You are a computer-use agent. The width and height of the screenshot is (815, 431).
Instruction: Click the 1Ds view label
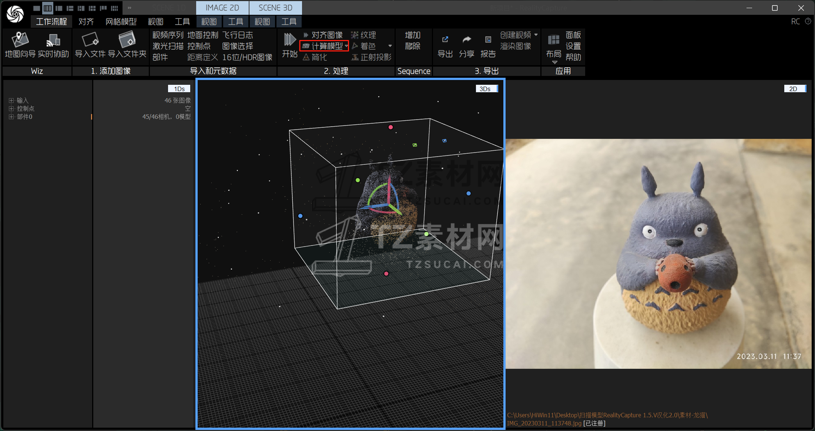coord(179,89)
